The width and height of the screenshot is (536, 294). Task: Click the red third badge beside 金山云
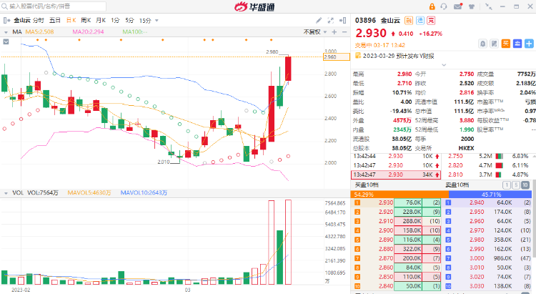(431, 20)
